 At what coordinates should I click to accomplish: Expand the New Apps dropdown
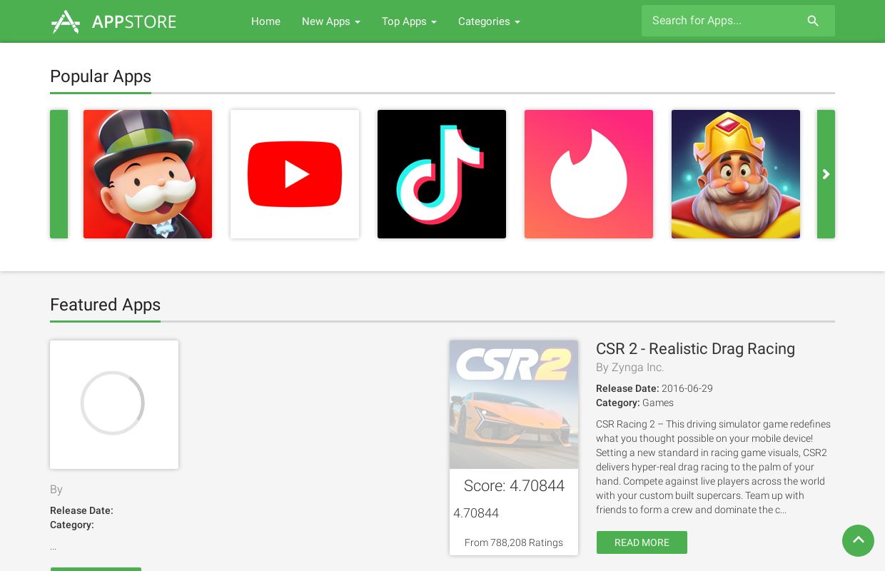click(x=331, y=21)
